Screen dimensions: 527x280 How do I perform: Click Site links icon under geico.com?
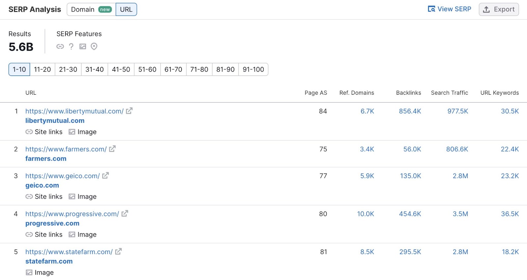click(29, 197)
